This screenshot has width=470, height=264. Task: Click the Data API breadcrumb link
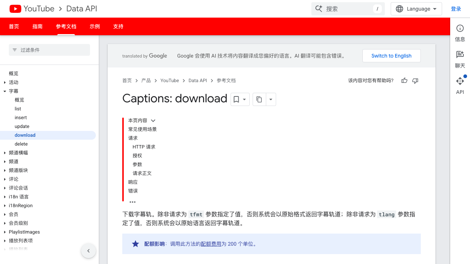point(198,81)
